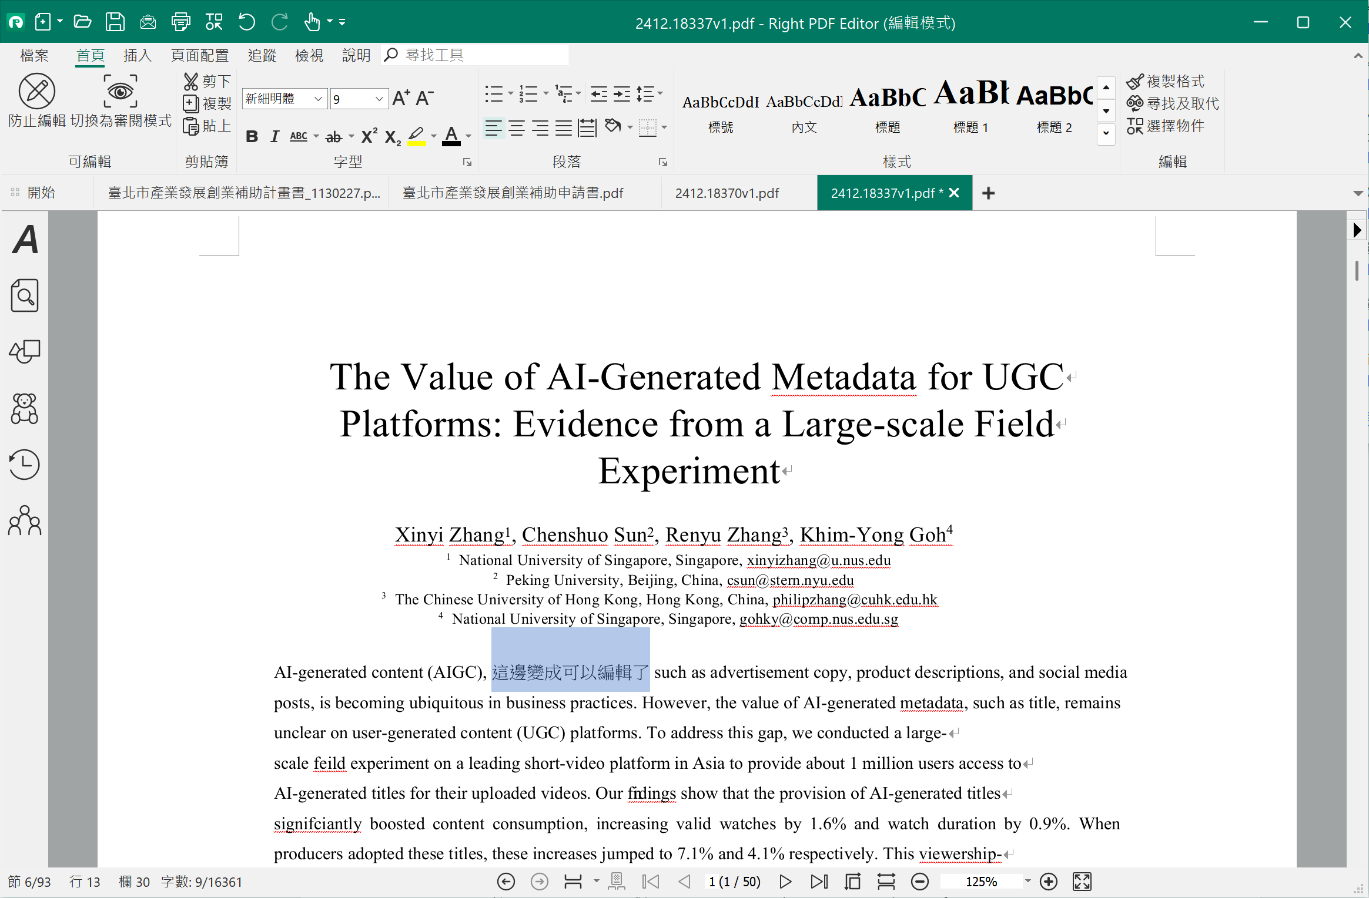
Task: Open the history clock icon in sidebar
Action: [x=25, y=465]
